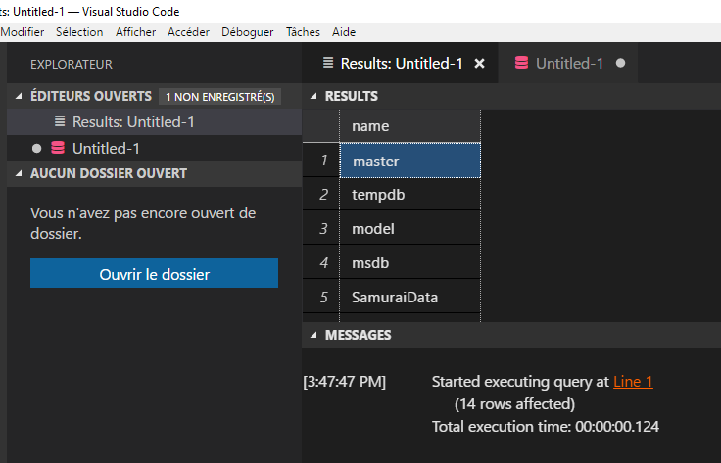Collapse the RESULTS pane
The image size is (721, 463).
click(314, 96)
